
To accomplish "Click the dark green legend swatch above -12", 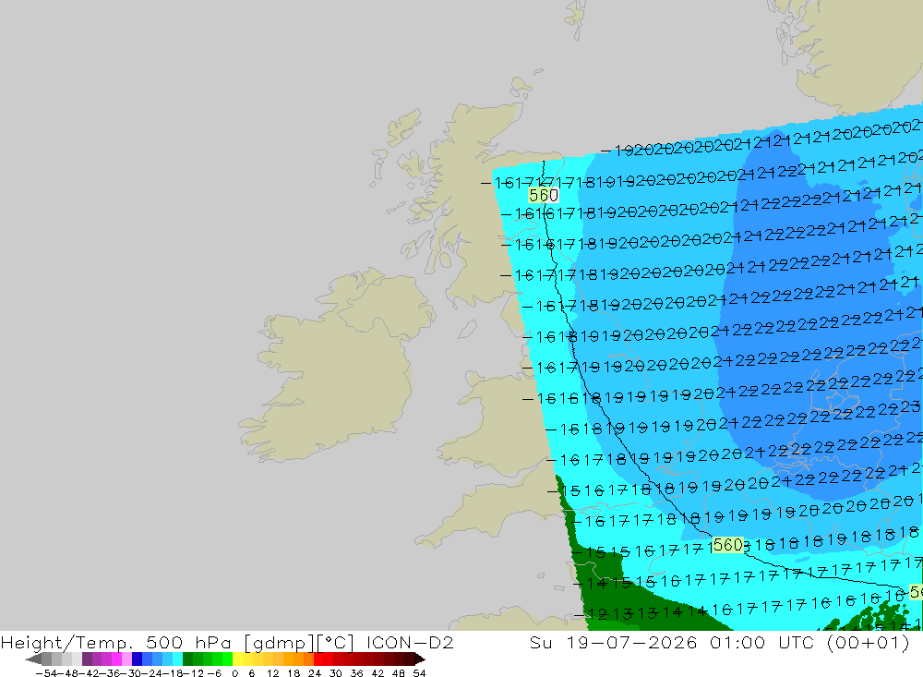I will tap(187, 659).
